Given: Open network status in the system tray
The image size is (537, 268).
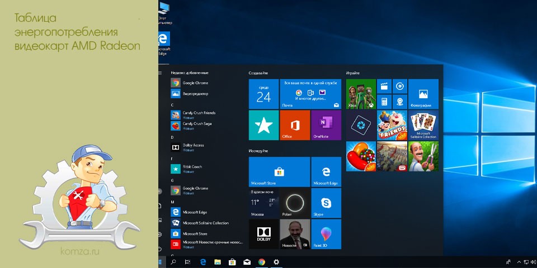Looking at the screenshot, I should coord(526,262).
